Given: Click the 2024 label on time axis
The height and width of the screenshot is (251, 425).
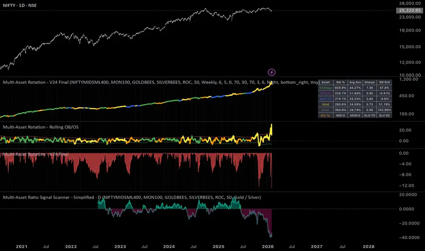Looking at the screenshot, I should click(169, 246).
